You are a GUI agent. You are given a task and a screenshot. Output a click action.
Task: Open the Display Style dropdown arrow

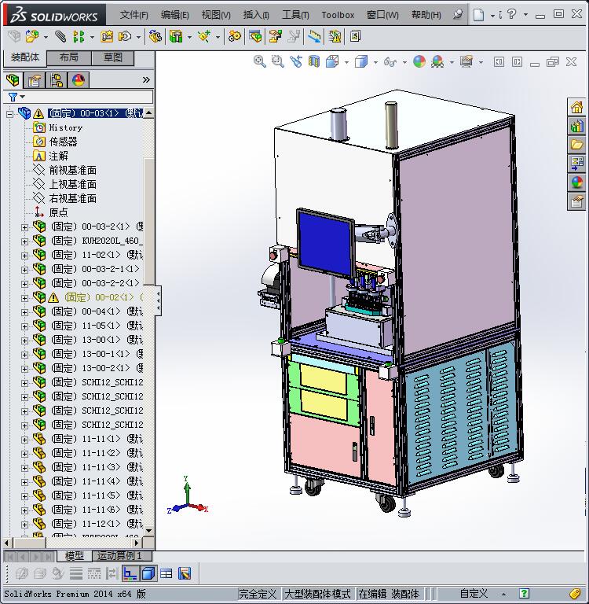[x=375, y=62]
